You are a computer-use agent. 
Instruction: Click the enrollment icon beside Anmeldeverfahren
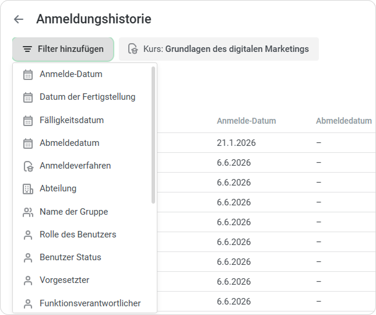29,166
